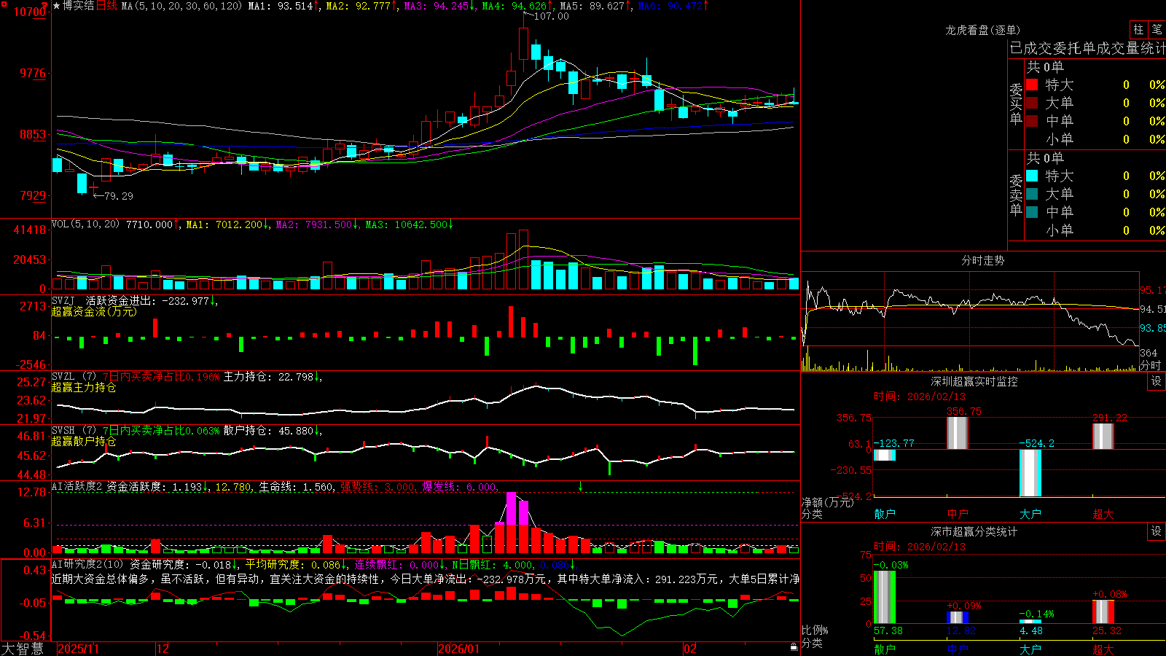Click the 超赢资金流(万元) label

click(94, 311)
